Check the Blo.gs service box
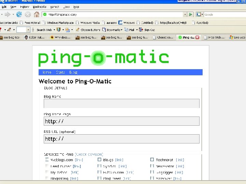Viewport: 246px width, 184px height. pyautogui.click(x=99, y=159)
